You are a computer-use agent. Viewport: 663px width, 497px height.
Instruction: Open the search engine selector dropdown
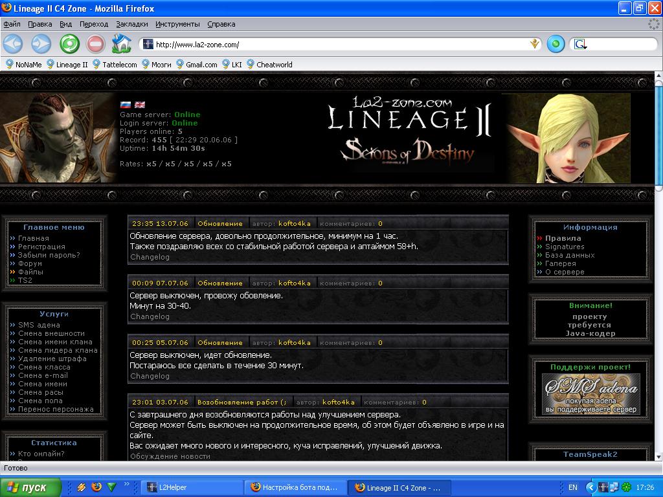[581, 44]
